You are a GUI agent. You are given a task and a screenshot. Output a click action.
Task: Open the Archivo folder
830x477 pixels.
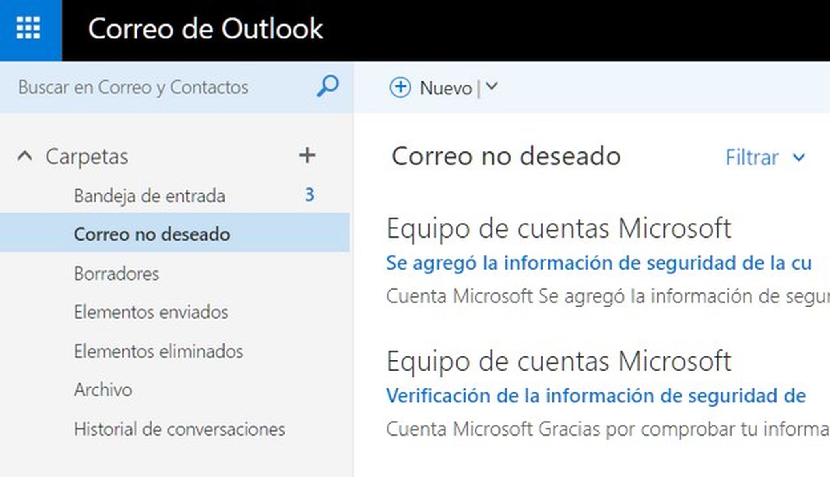point(103,390)
